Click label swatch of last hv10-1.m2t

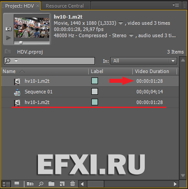[x=94, y=102]
